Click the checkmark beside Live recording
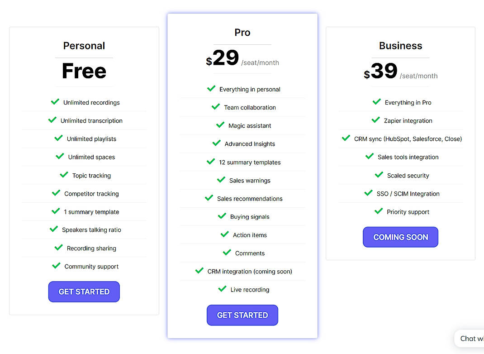Viewport: 484px width, 354px height. 222,289
